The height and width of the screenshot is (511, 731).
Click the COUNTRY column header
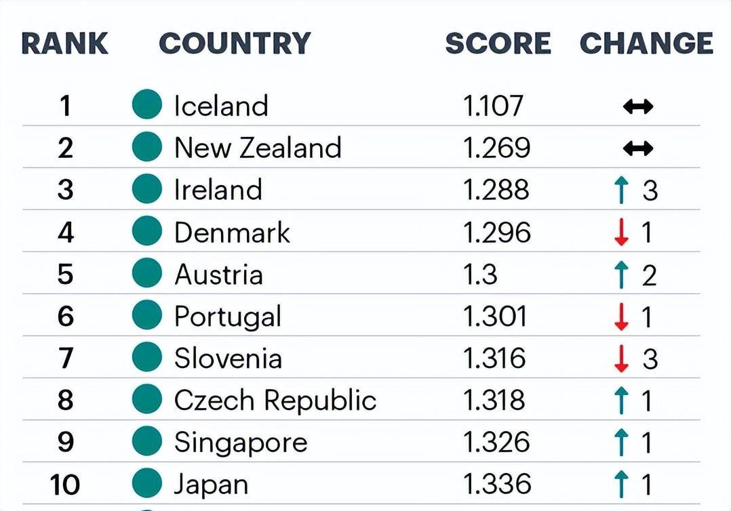point(235,43)
